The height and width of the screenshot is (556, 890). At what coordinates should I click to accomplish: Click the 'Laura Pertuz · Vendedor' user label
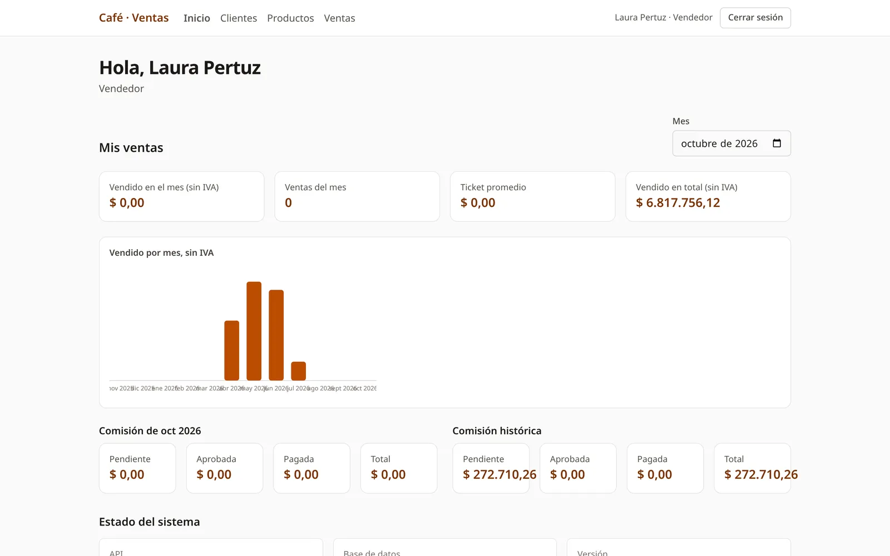coord(663,18)
